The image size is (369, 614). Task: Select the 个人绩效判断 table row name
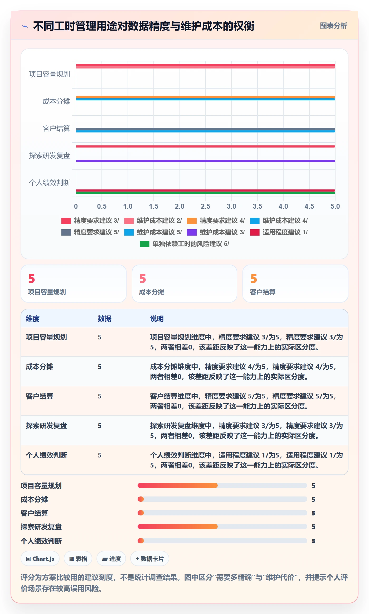tap(46, 455)
